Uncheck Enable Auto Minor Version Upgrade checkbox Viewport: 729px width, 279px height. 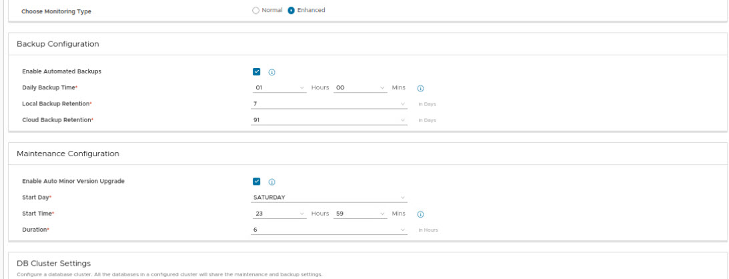click(257, 182)
